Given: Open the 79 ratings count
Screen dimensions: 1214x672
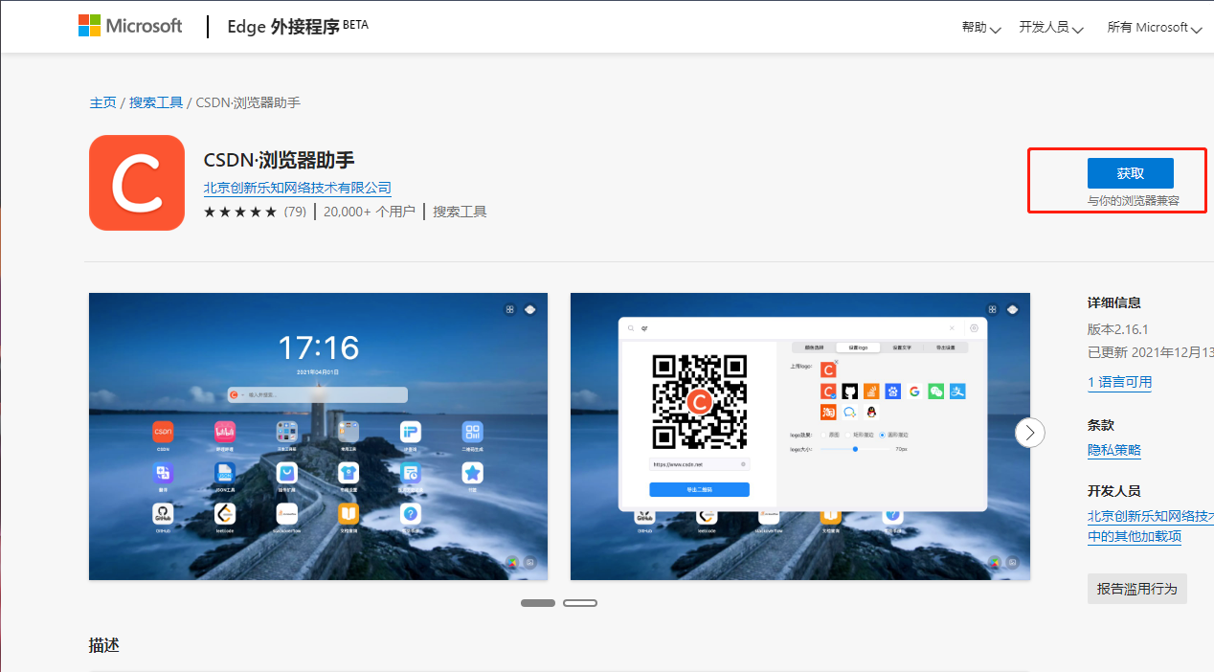Looking at the screenshot, I should [295, 212].
